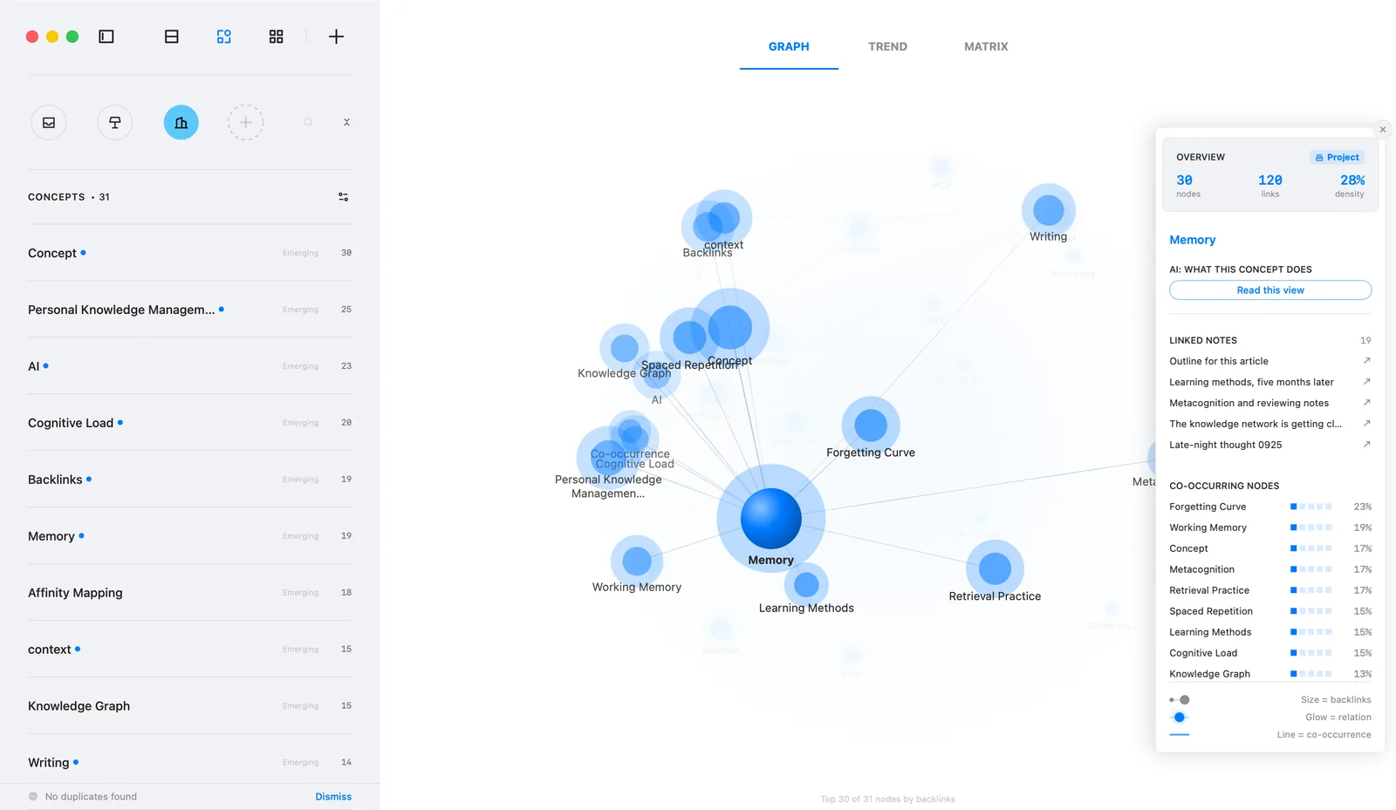The height and width of the screenshot is (810, 1396).
Task: Select Spaced Repetition co-occurring node row
Action: tap(1270, 611)
